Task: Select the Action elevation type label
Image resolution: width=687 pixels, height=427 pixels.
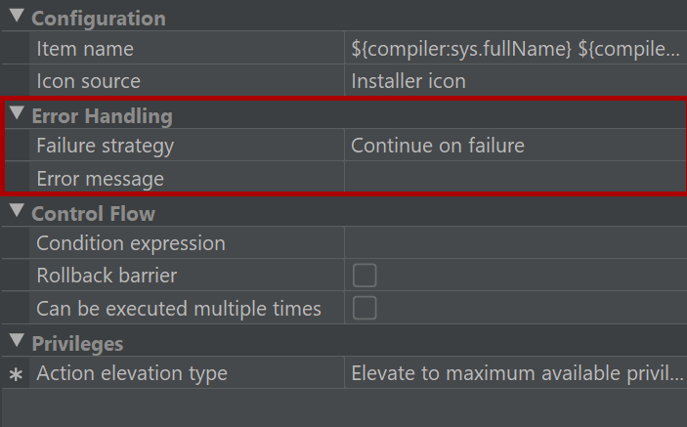Action: click(132, 373)
